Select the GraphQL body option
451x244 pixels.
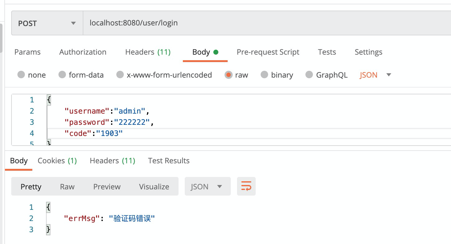(309, 75)
